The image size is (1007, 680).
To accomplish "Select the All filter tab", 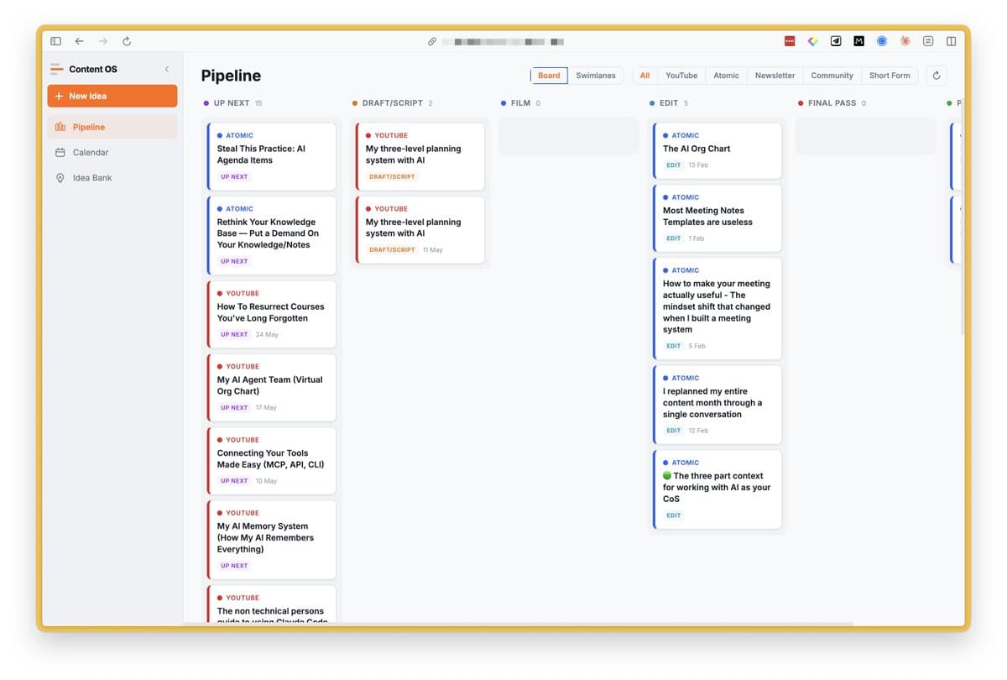I will tap(644, 76).
